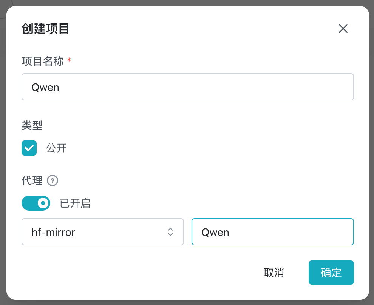Screen dimensions: 374x305
Task: Turn off the 代理 toggle switch
Action: [x=36, y=203]
